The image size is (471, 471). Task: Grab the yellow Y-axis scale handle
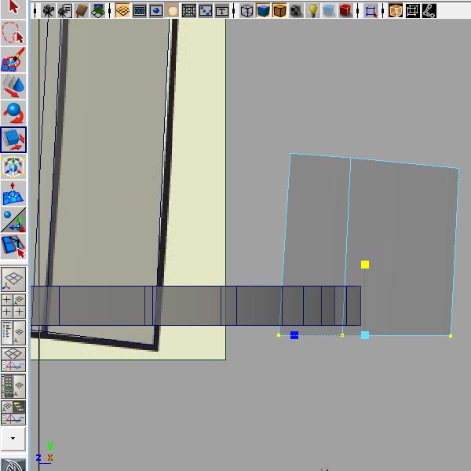tap(365, 265)
